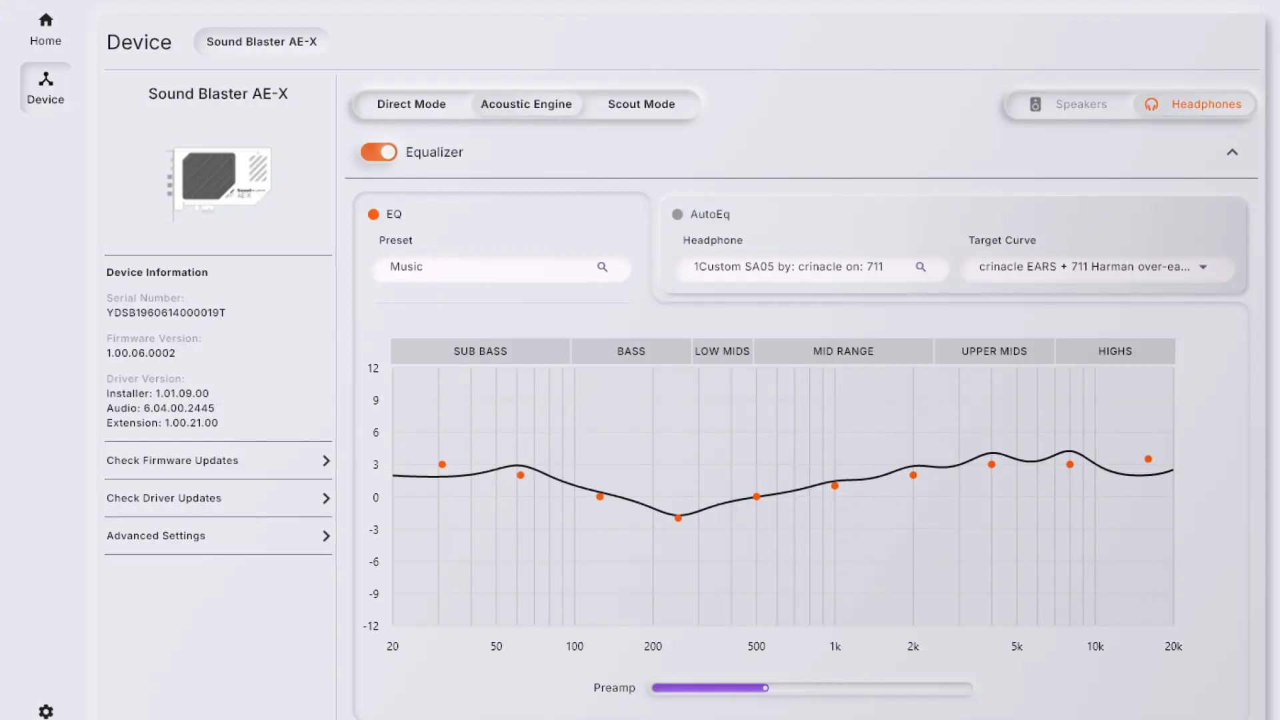Click the Music preset input field

coord(501,267)
